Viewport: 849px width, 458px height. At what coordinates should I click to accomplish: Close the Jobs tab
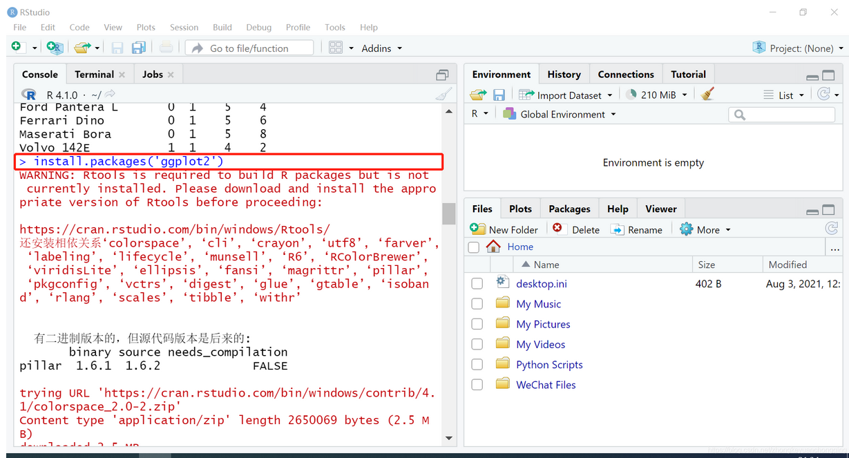pyautogui.click(x=171, y=75)
